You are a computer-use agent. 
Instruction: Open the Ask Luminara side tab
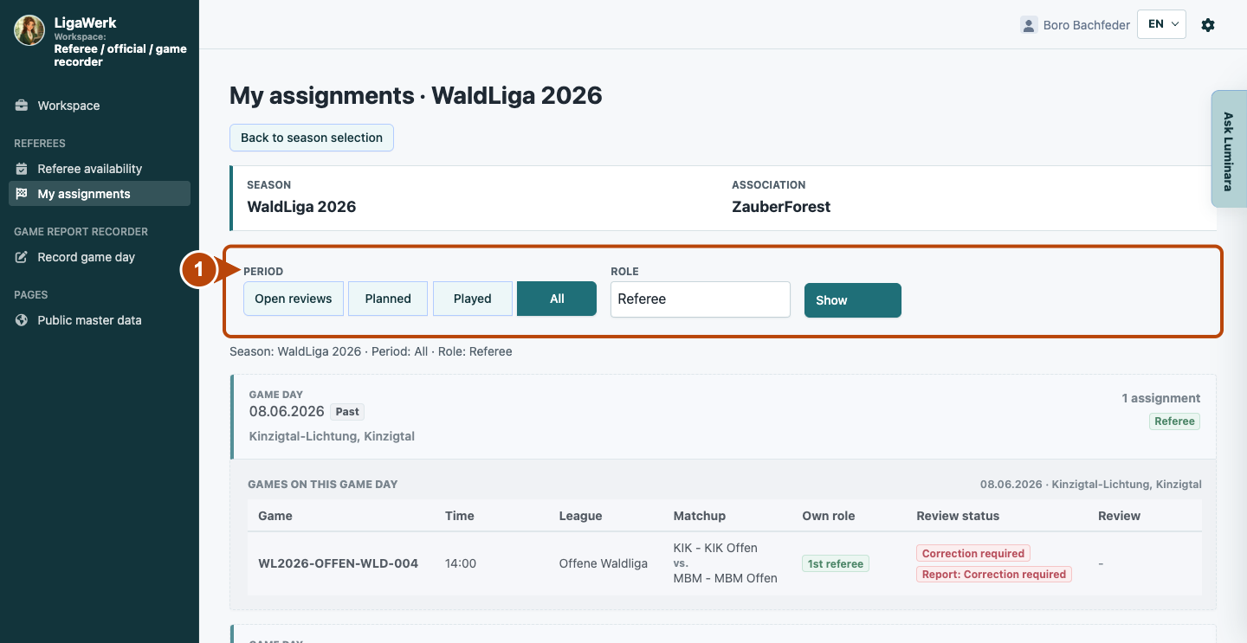click(x=1228, y=149)
